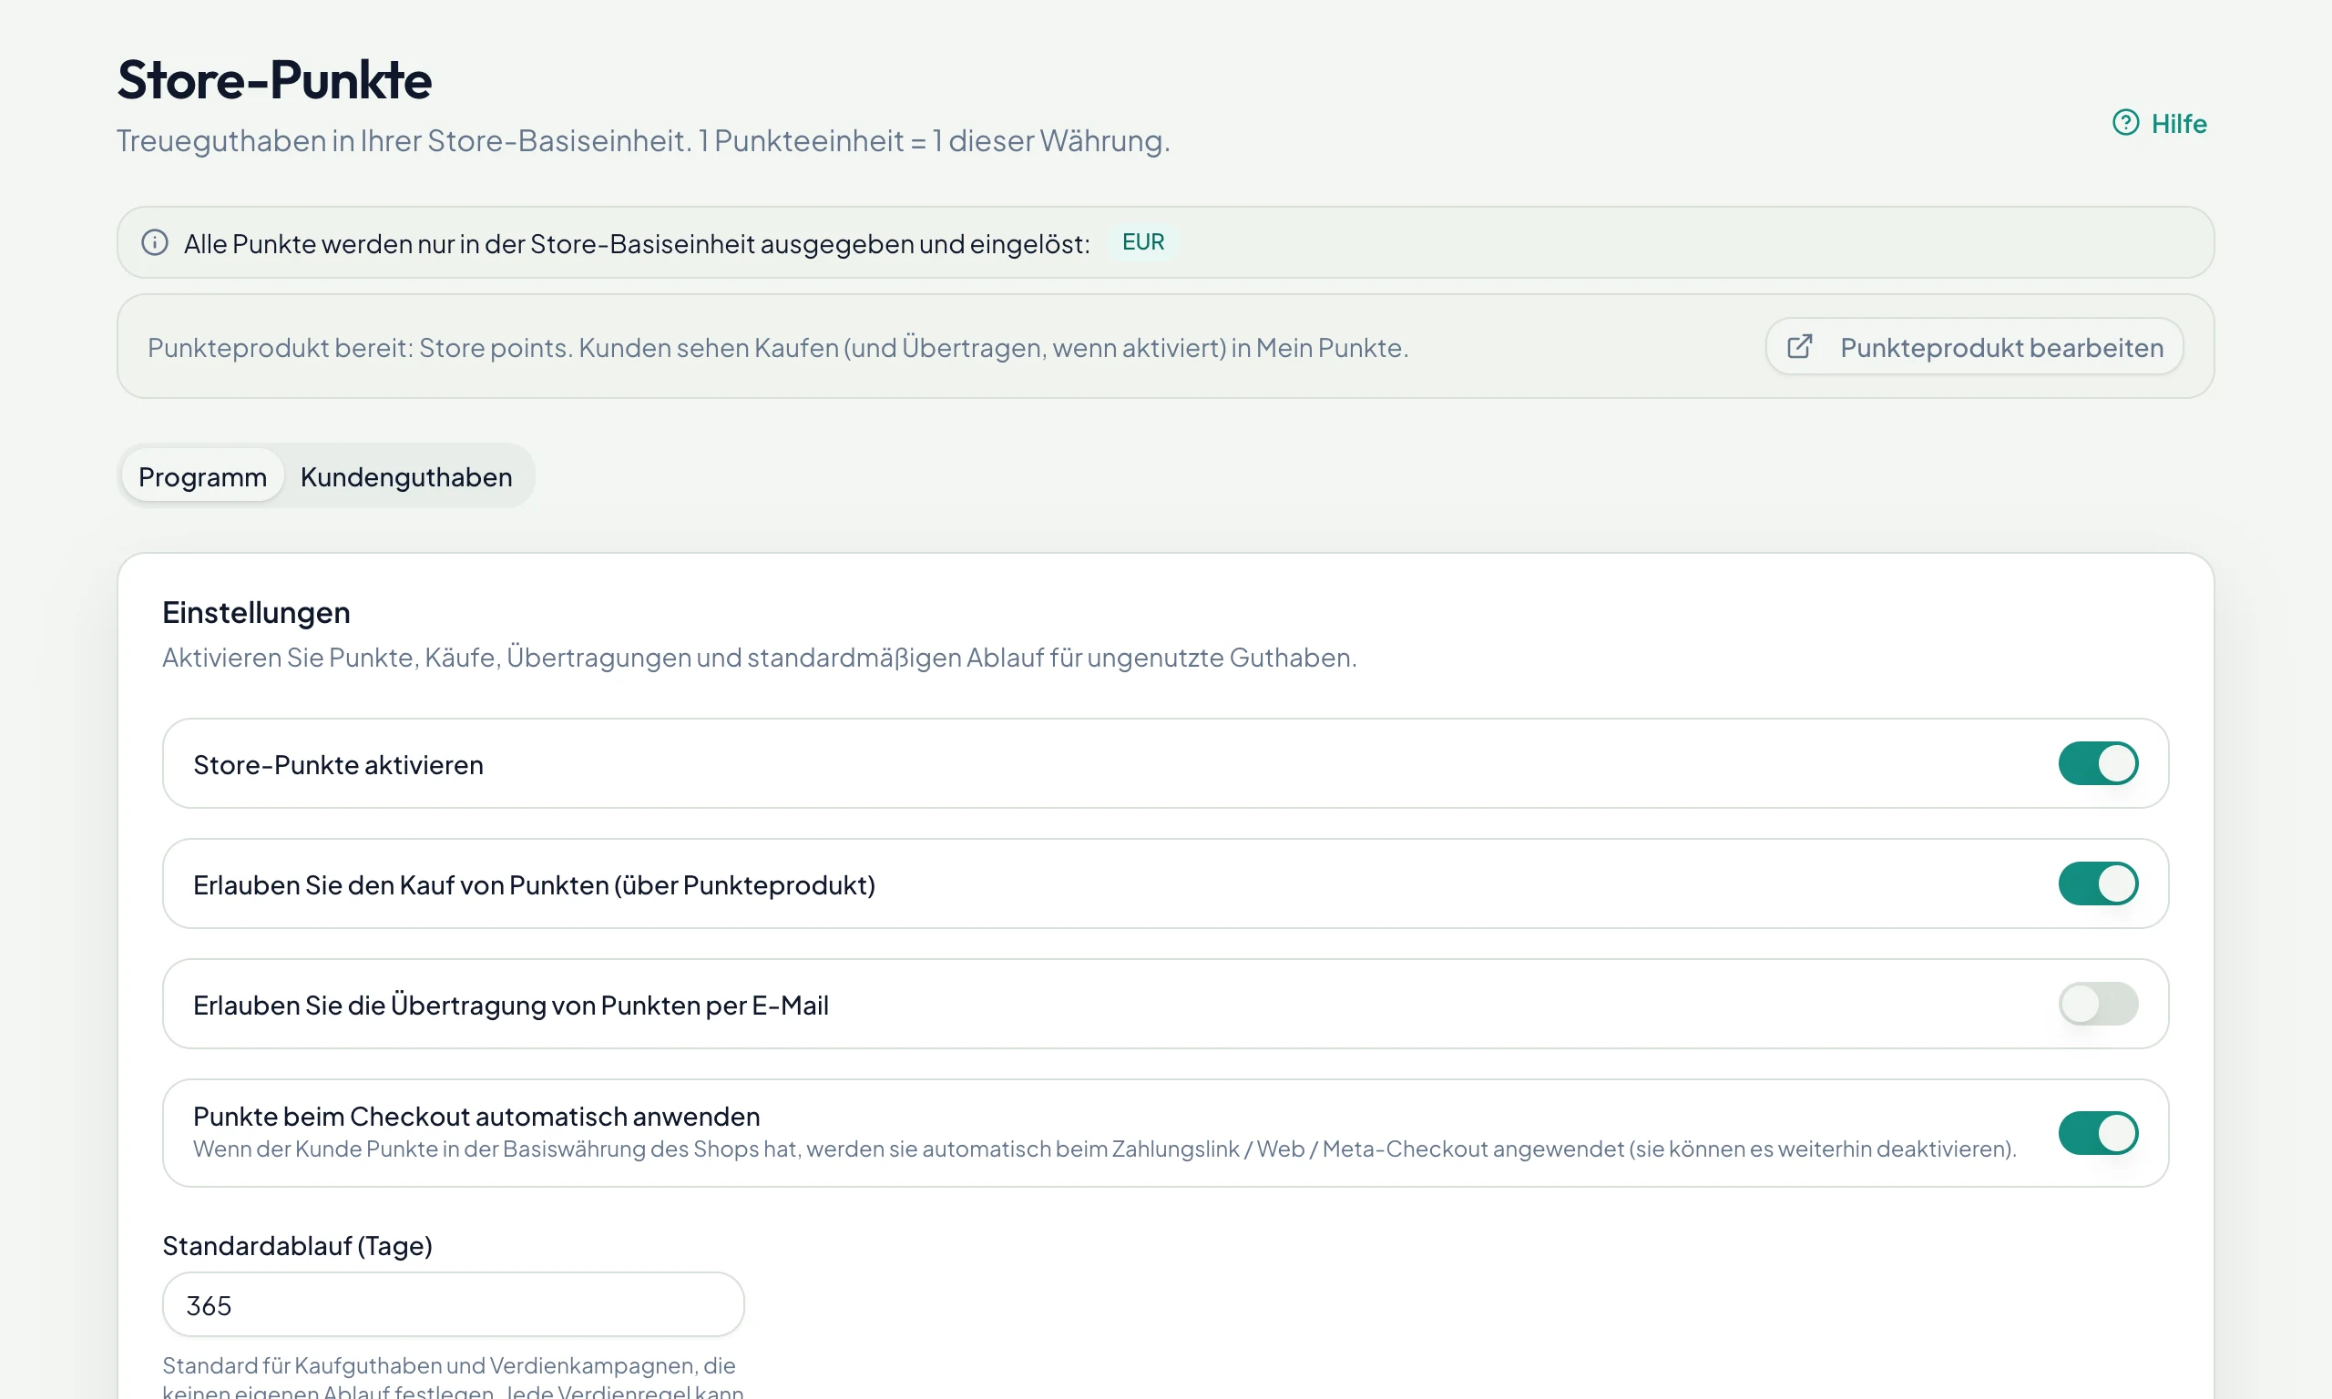Click the Hilfe question mark icon

(x=2125, y=123)
